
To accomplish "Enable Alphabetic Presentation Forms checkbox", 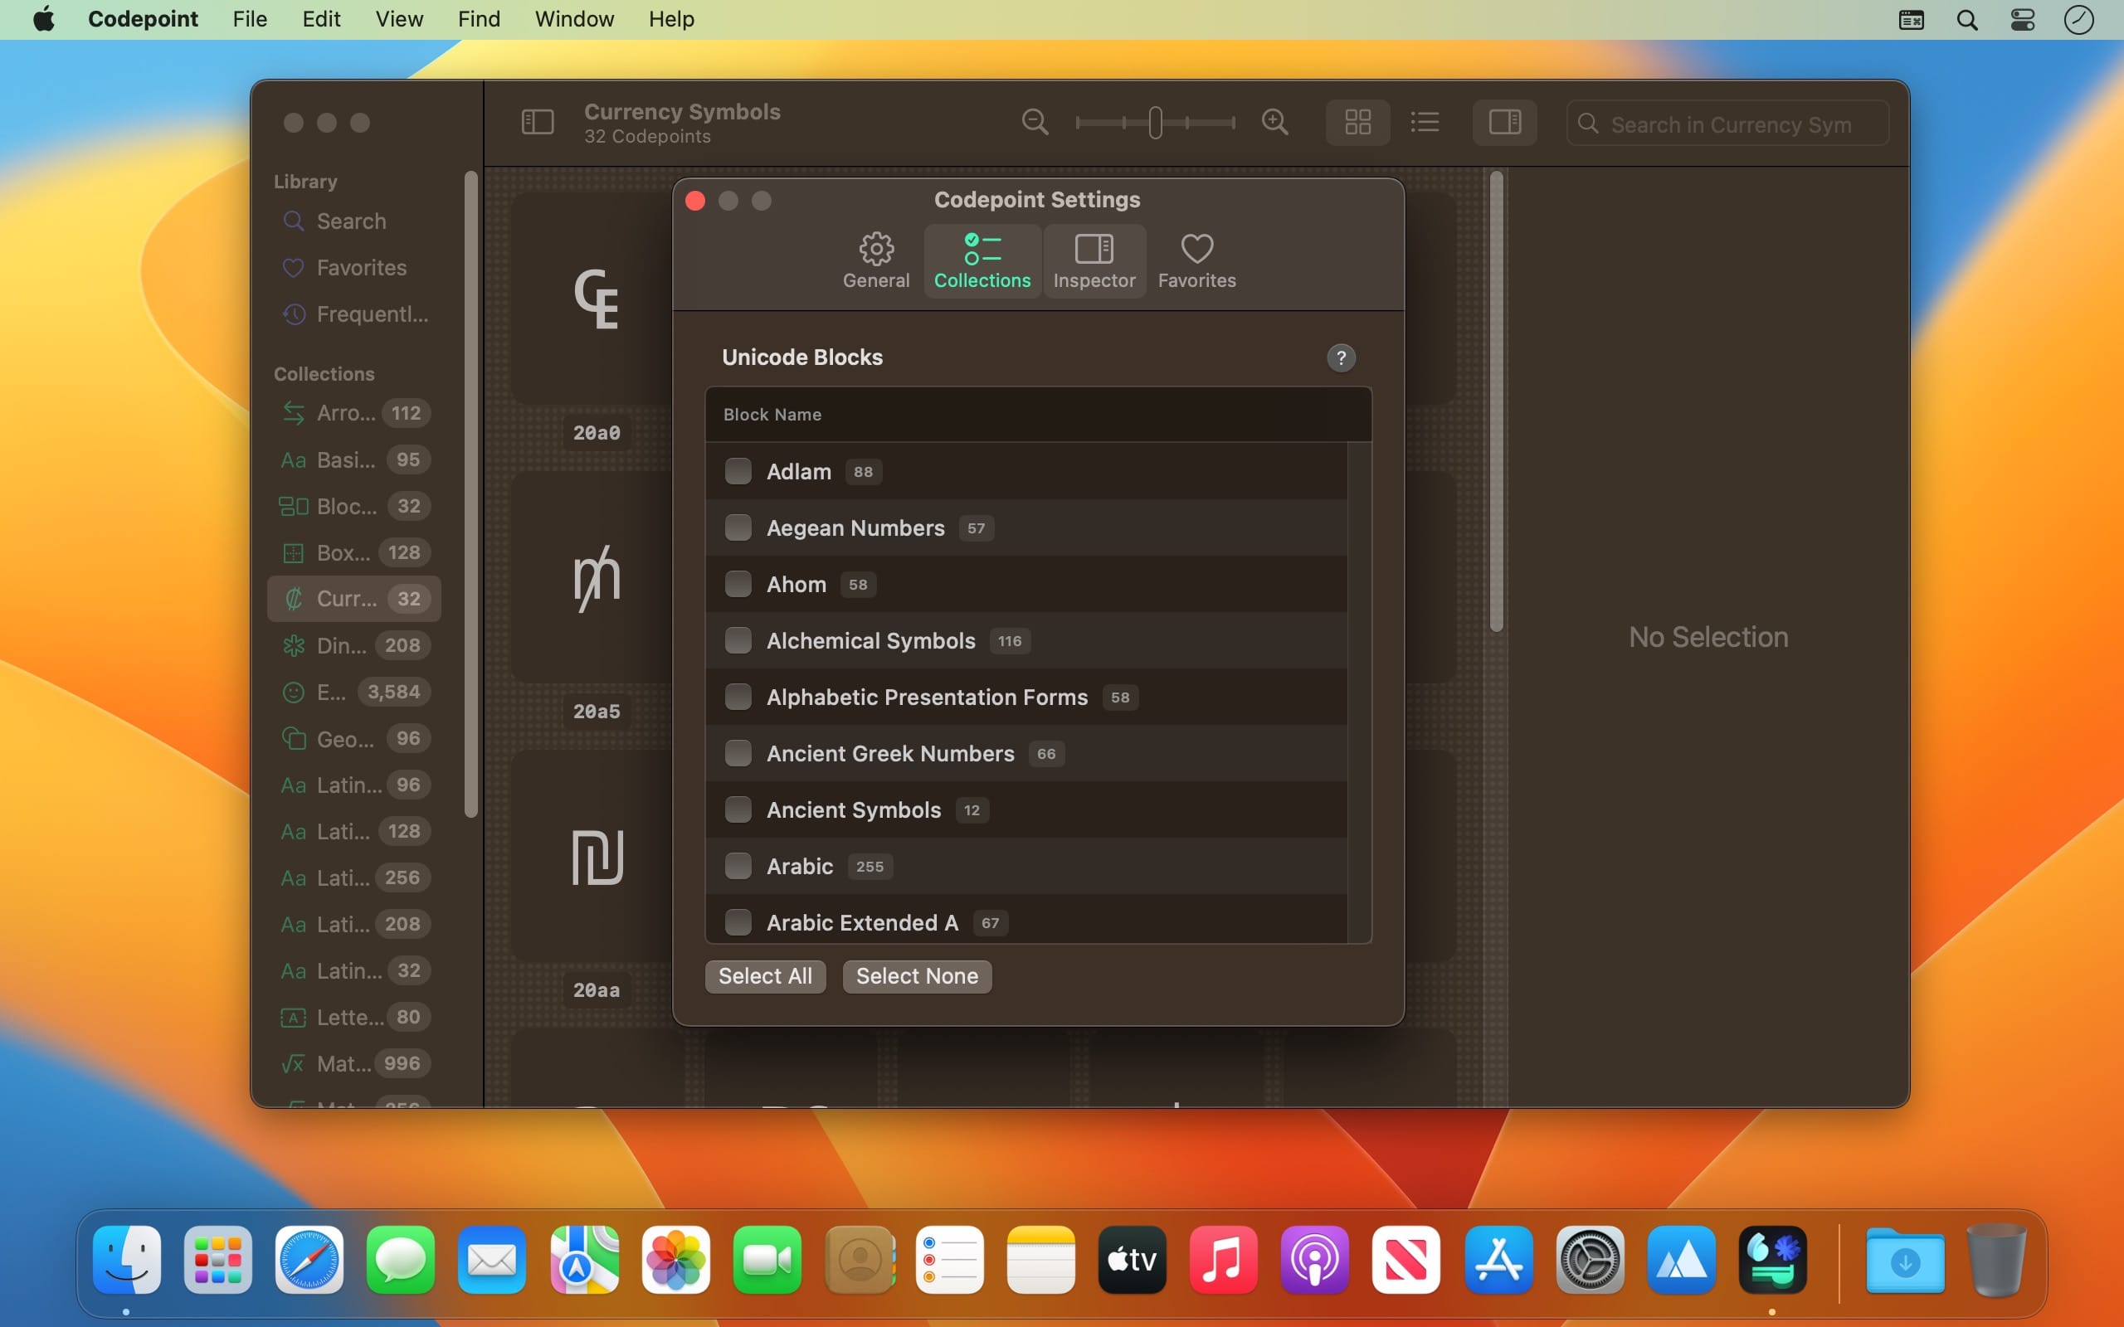I will point(738,697).
